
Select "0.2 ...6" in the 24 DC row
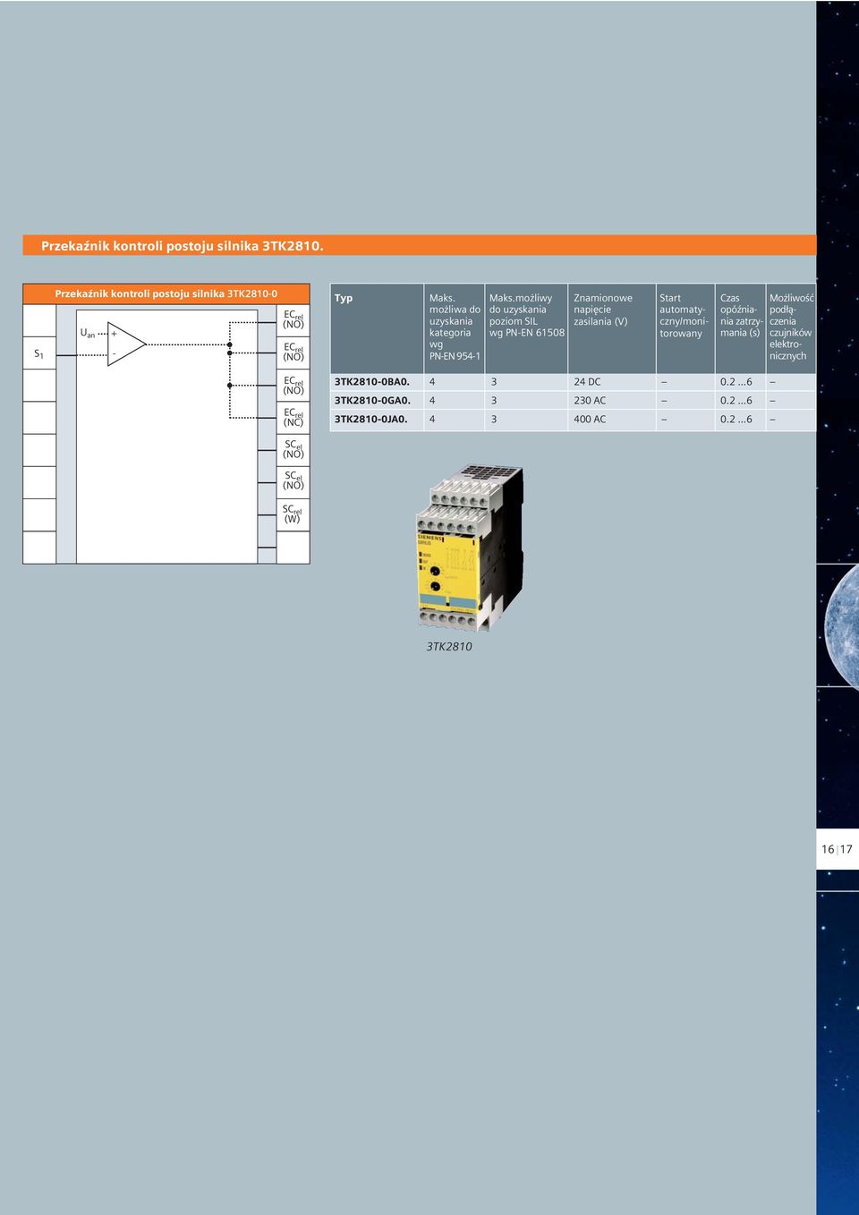[736, 382]
